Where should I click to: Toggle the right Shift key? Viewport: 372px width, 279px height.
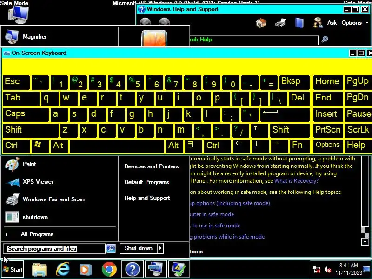click(x=290, y=130)
